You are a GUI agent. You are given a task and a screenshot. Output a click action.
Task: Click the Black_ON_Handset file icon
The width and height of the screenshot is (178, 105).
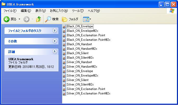(64, 44)
